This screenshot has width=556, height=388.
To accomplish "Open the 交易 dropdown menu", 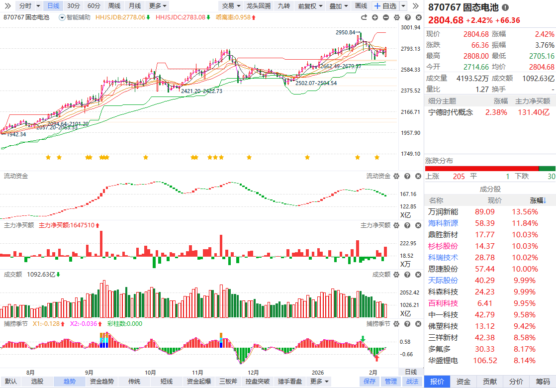I will point(231,6).
